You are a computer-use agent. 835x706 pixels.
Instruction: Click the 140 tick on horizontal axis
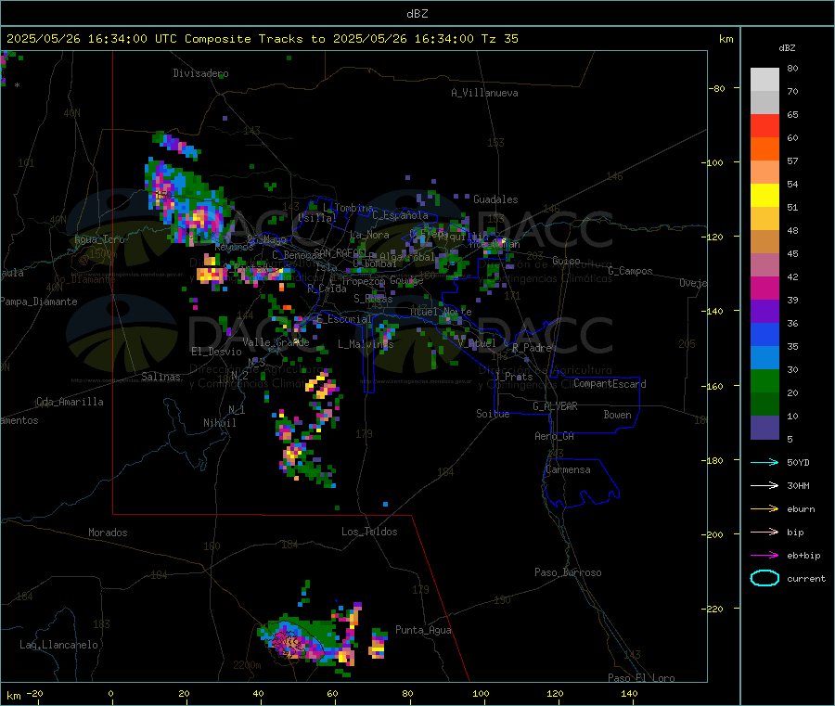(x=629, y=693)
